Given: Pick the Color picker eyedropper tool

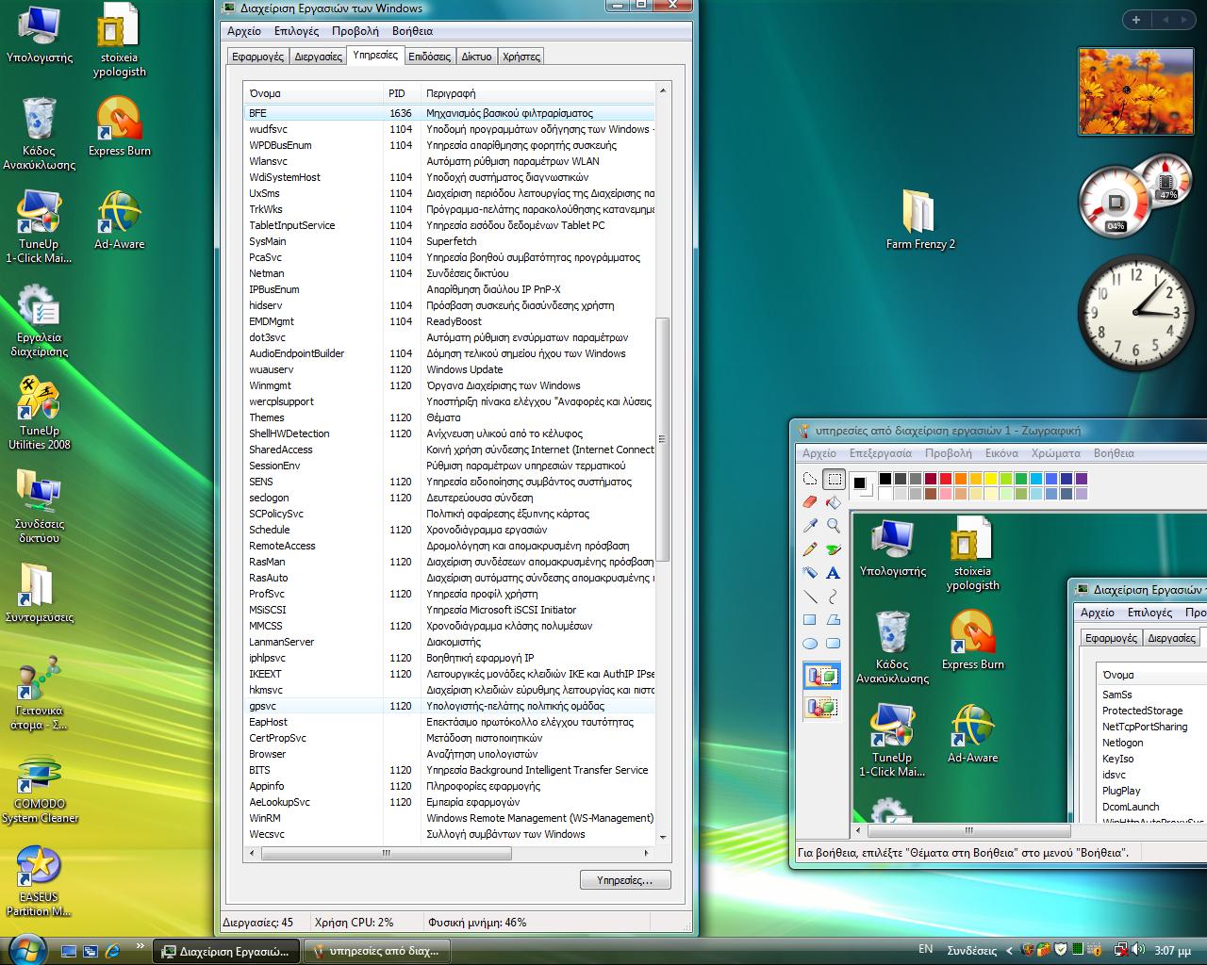Looking at the screenshot, I should 810,526.
